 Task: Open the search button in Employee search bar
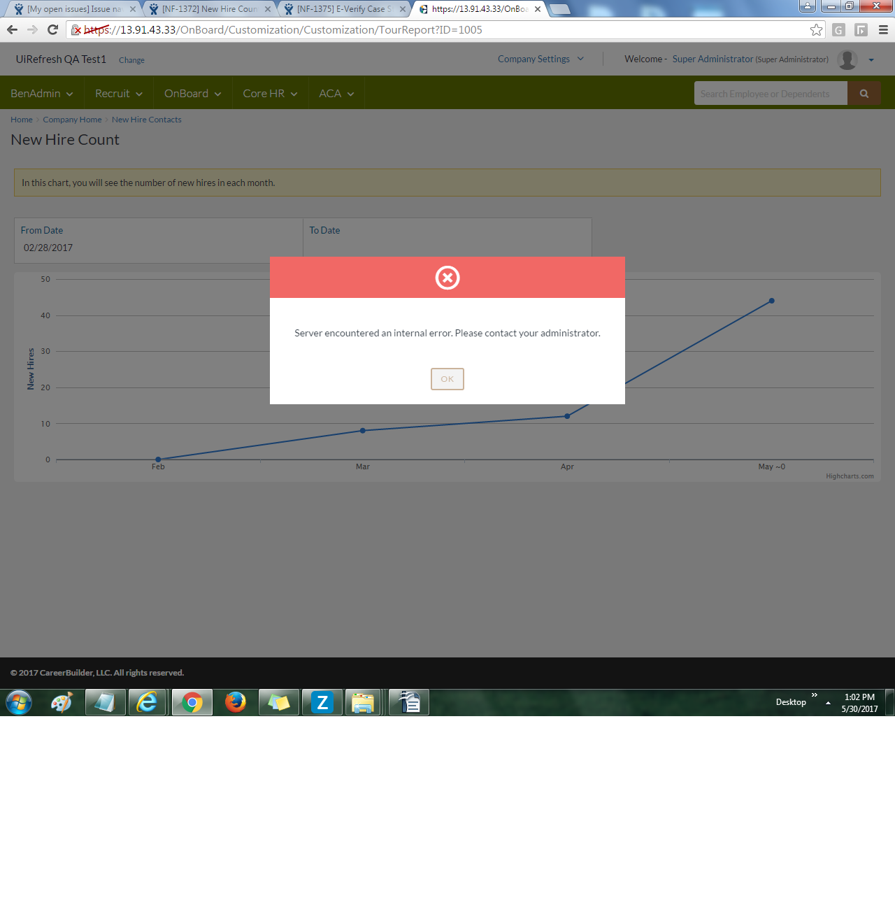pyautogui.click(x=864, y=92)
